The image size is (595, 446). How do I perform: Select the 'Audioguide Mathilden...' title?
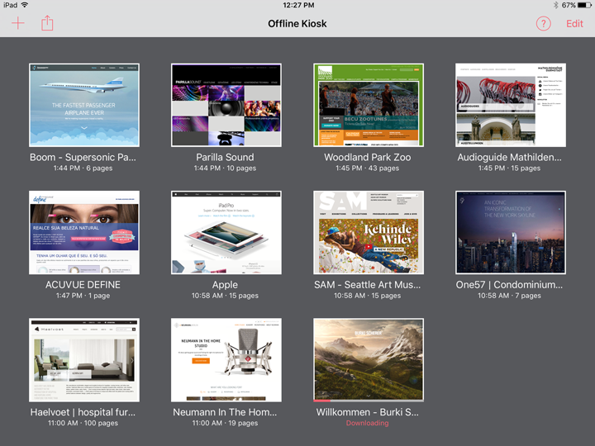(x=509, y=157)
